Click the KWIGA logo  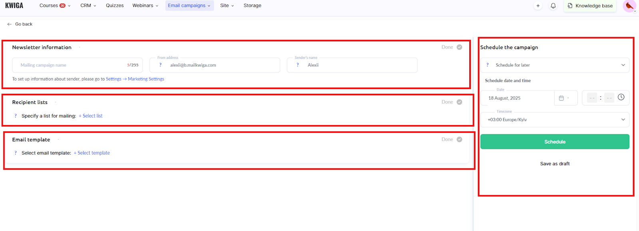pyautogui.click(x=14, y=6)
